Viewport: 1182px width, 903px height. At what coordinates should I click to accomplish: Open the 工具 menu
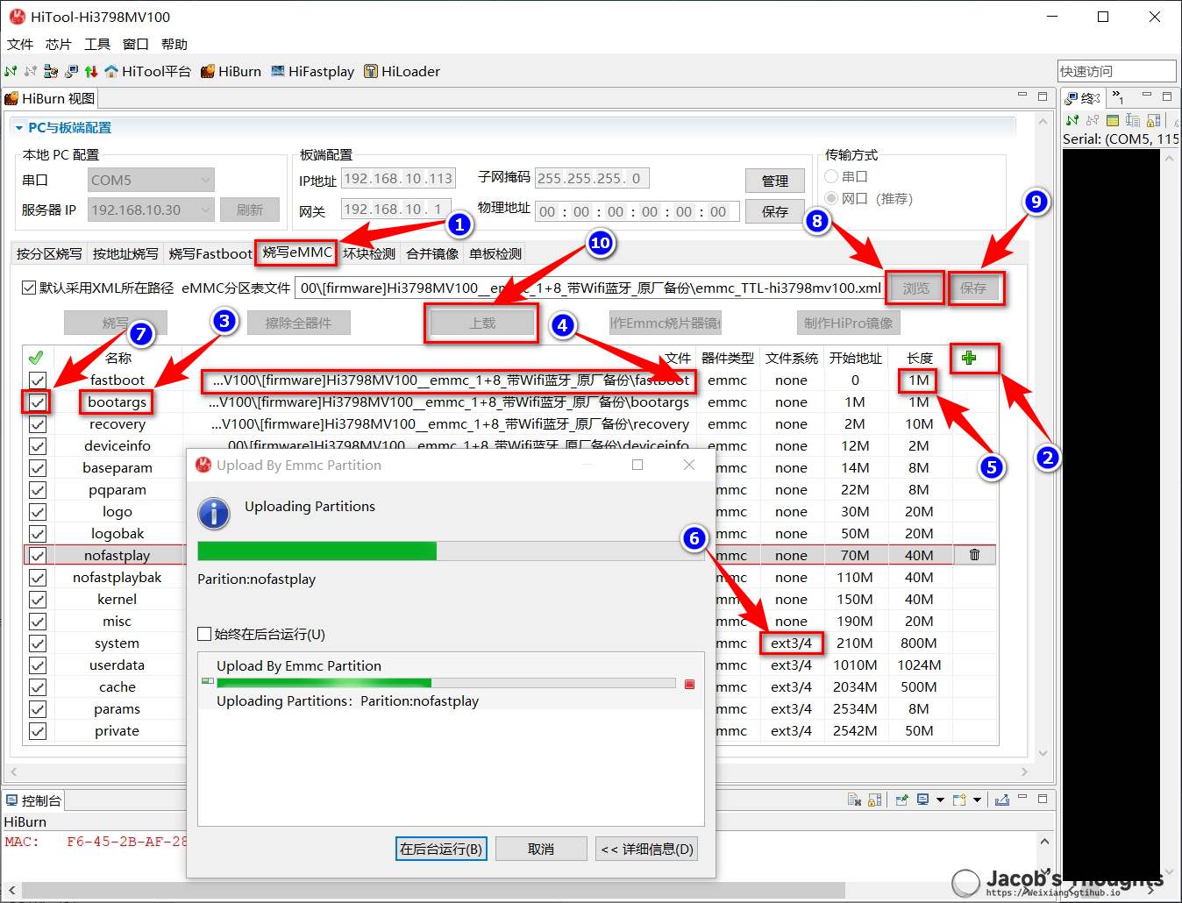[x=97, y=45]
